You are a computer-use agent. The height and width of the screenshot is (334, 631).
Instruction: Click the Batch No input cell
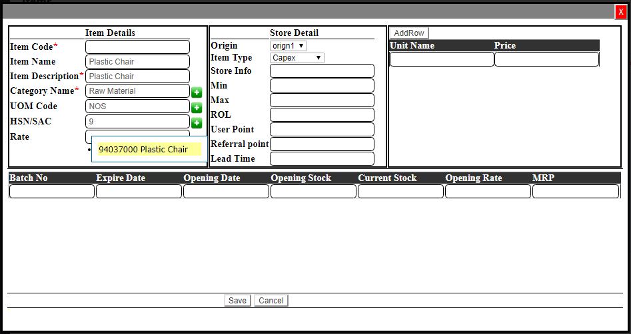(x=52, y=192)
